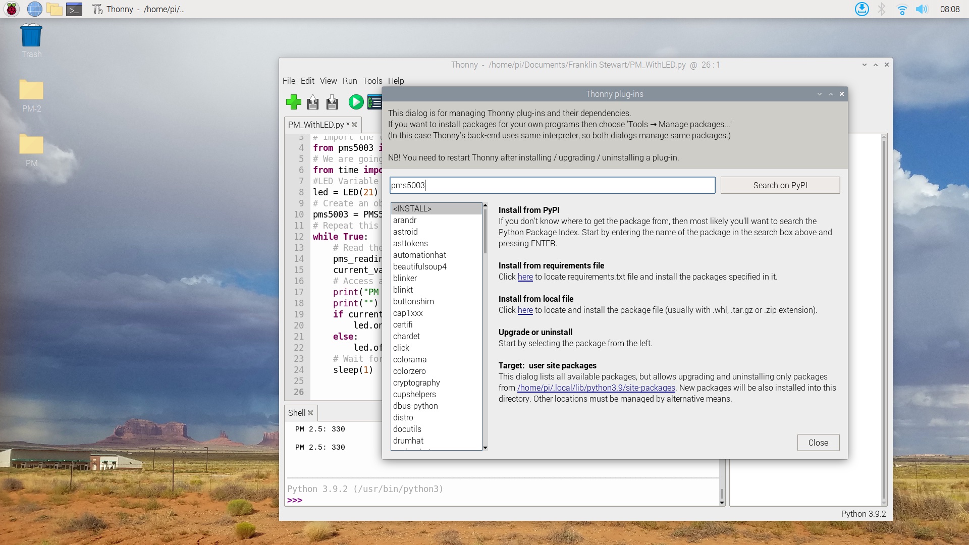This screenshot has height=545, width=969.
Task: Click the package list scroll-up arrow
Action: pos(485,205)
